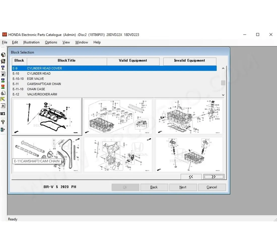Open the Help menu
The image size is (277, 252).
(x=97, y=42)
